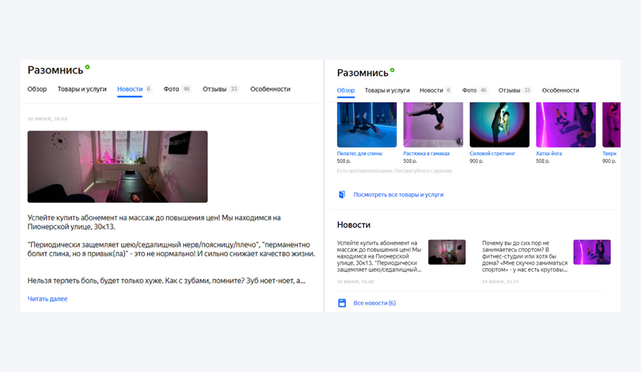Open the 'Фото 46' tab in right panel

tap(475, 90)
